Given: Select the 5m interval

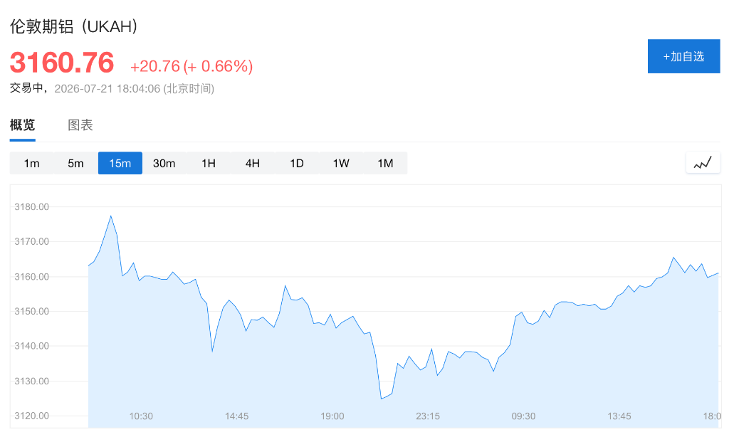Looking at the screenshot, I should 75,163.
